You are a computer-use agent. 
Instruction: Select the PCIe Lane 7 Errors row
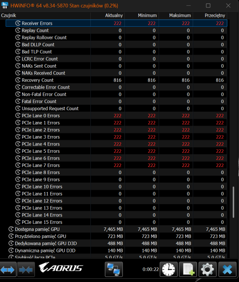(x=116, y=165)
